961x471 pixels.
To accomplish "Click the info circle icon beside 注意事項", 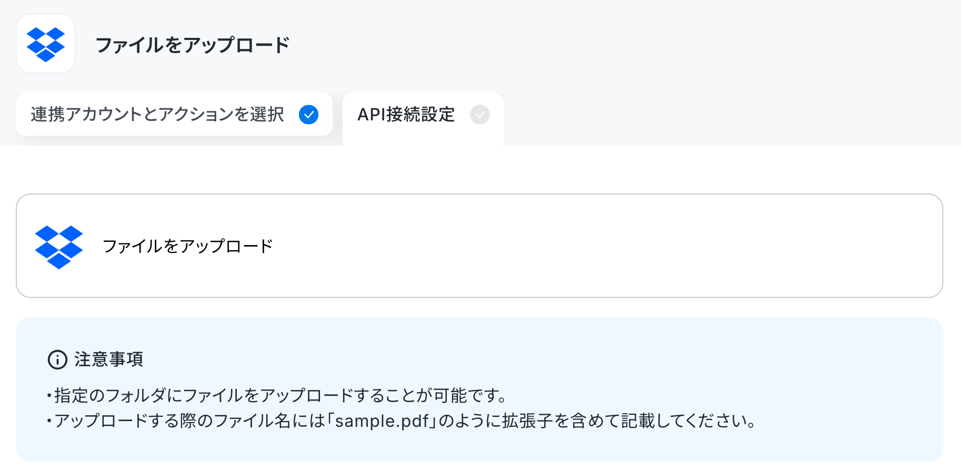I will tap(57, 360).
